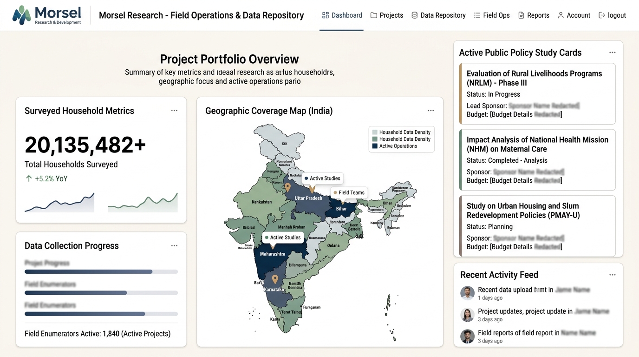Open Active Public Policy Study Cards options
The image size is (639, 357).
[x=613, y=53]
